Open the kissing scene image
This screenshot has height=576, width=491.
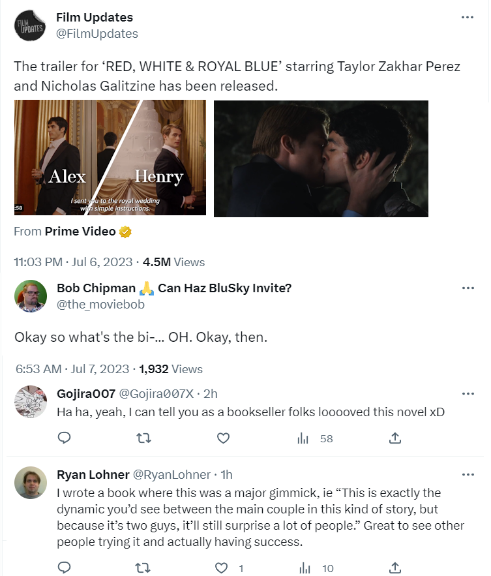[321, 158]
